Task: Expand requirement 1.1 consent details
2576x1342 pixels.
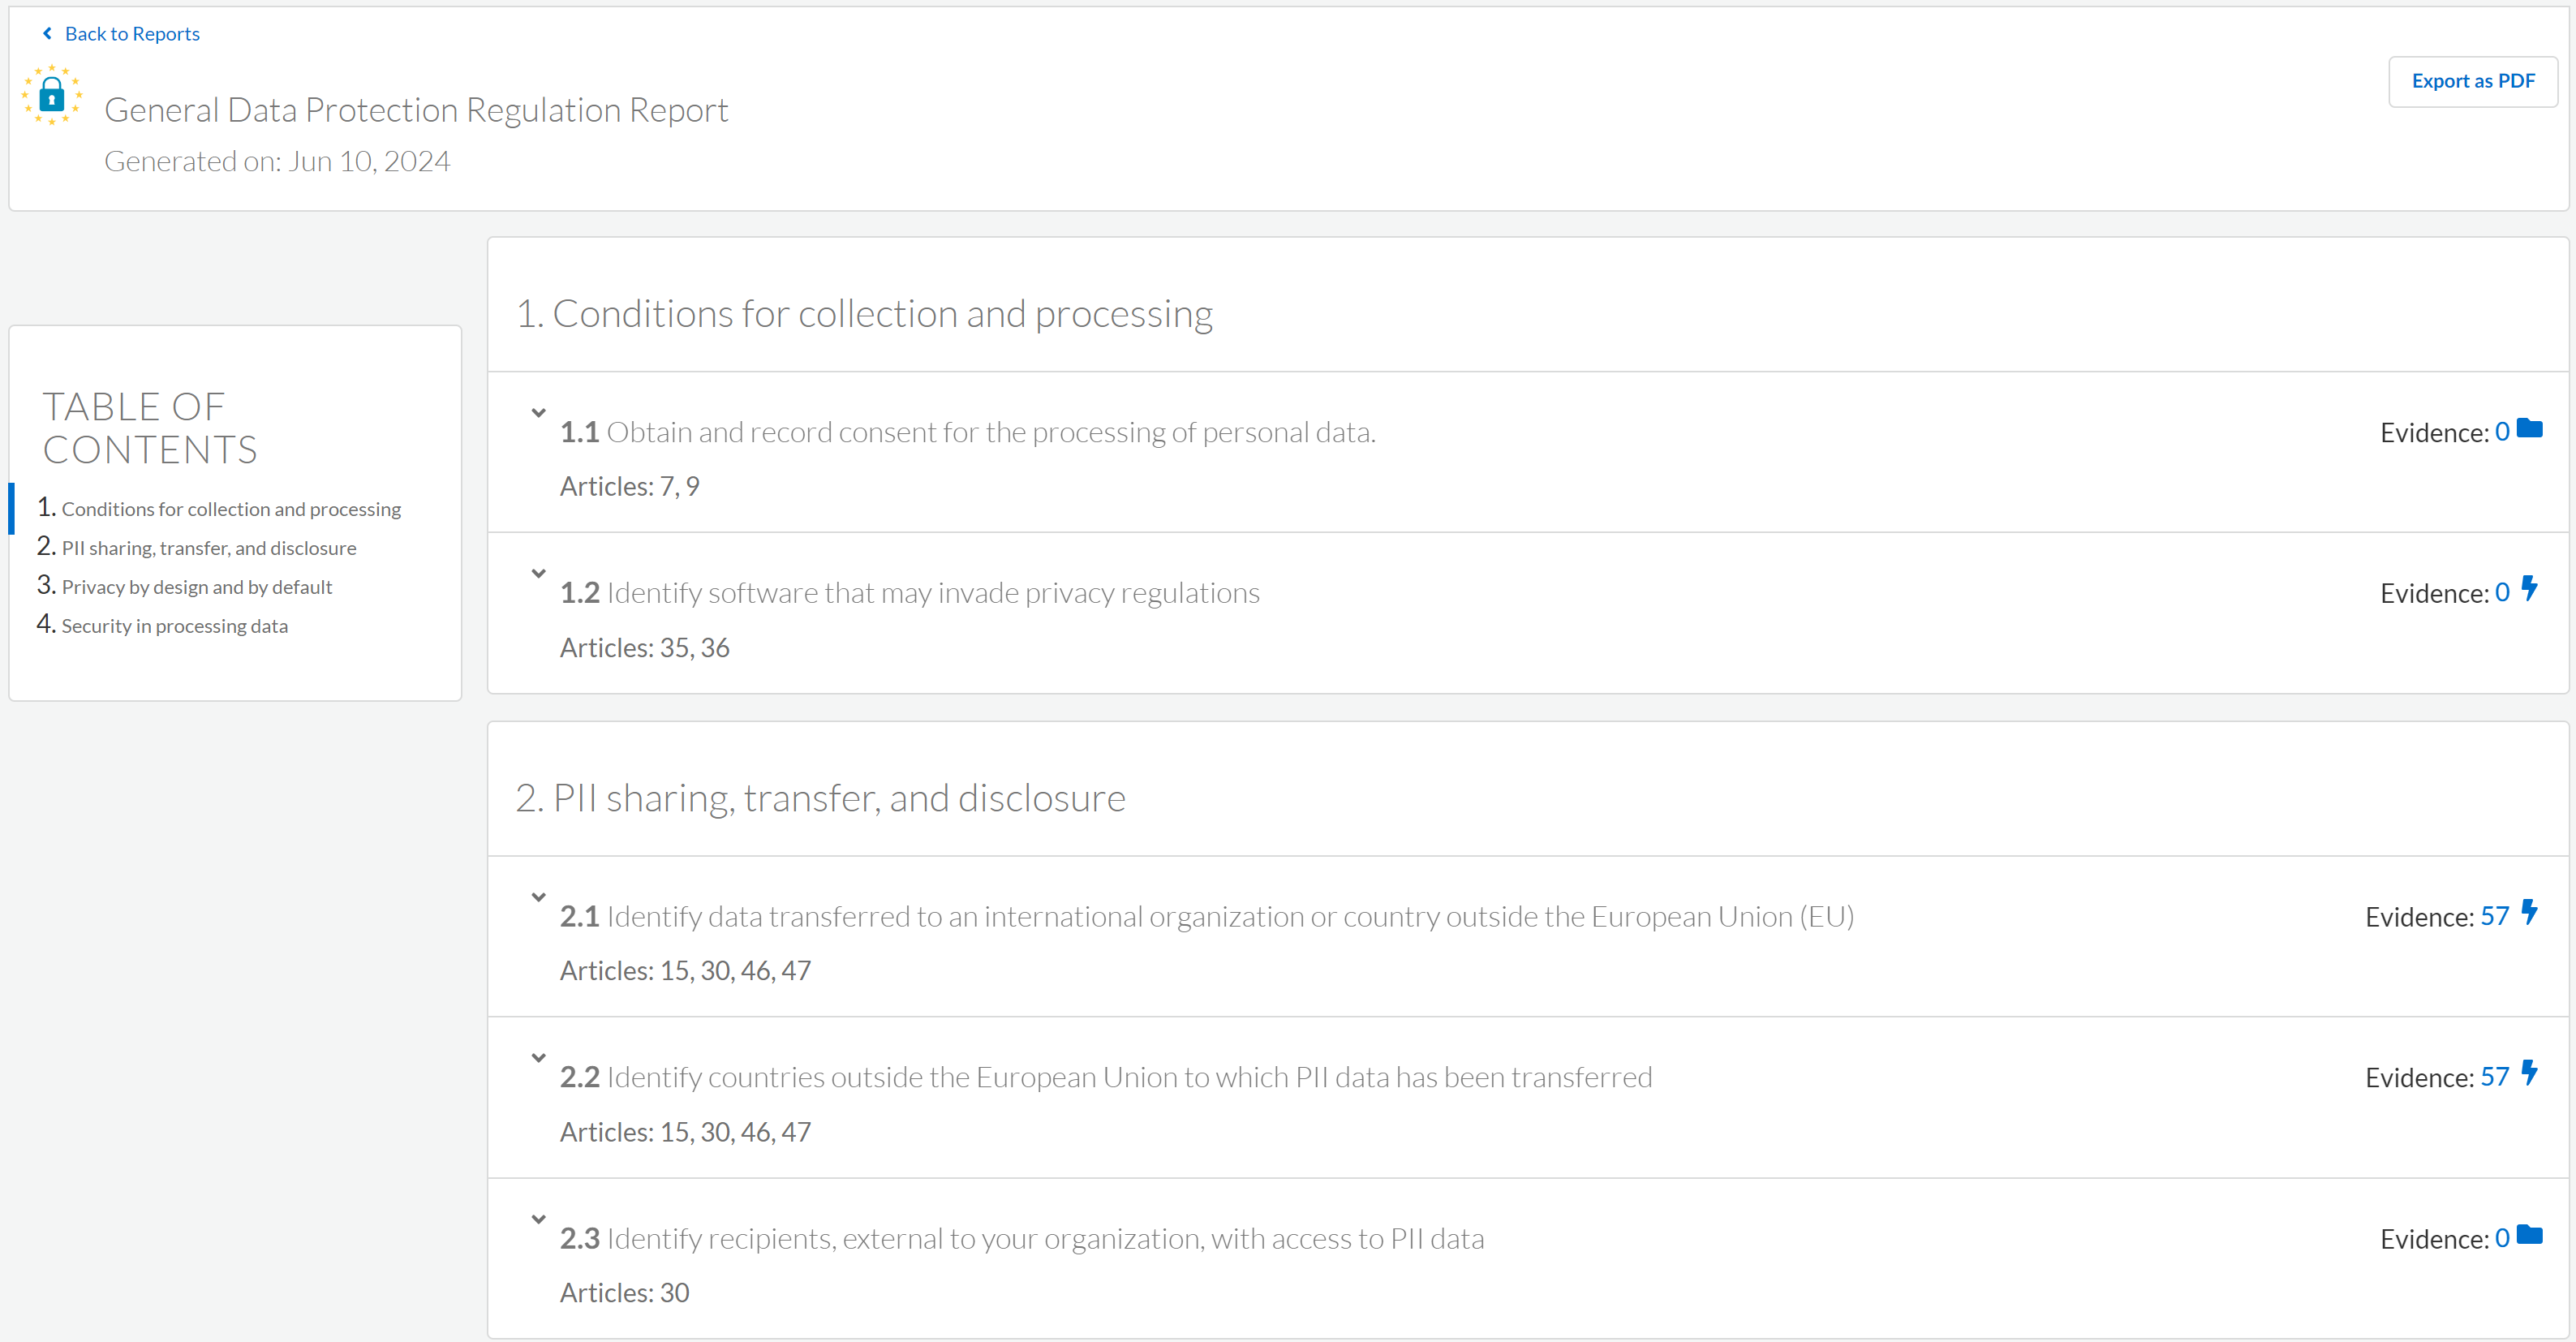Action: click(538, 412)
